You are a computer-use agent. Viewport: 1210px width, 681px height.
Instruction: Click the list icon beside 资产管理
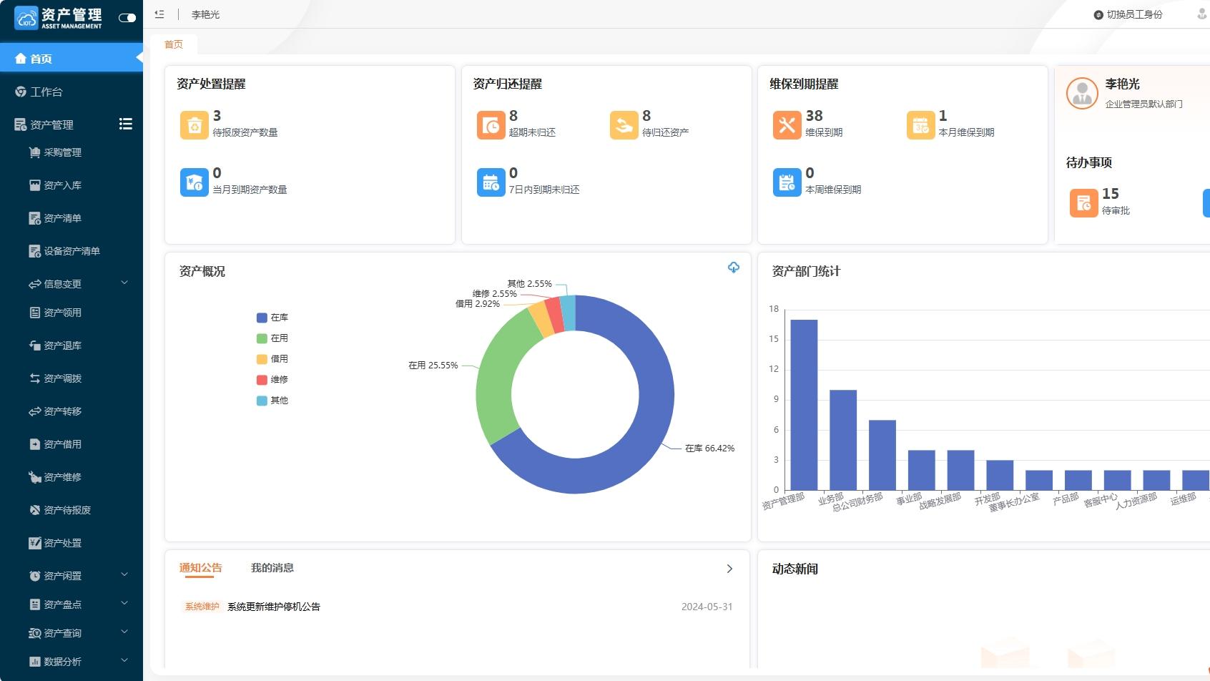coord(126,124)
